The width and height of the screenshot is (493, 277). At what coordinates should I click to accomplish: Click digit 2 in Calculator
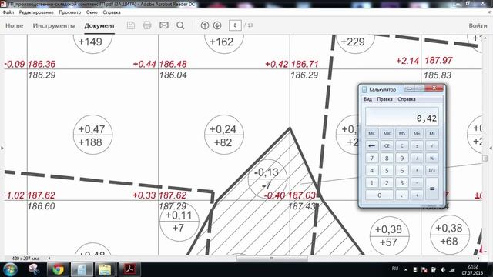pyautogui.click(x=387, y=182)
